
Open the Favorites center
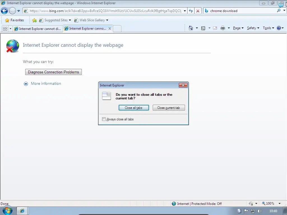(15, 20)
